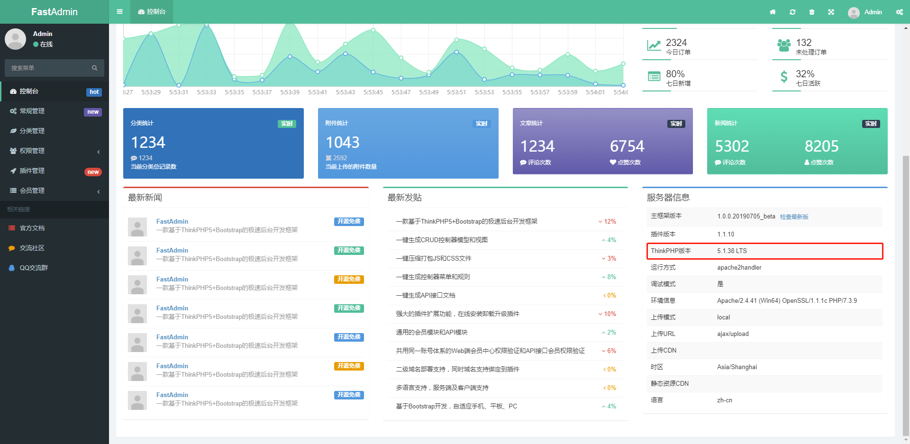Image resolution: width=910 pixels, height=444 pixels.
Task: Click the 8% up indicator
Action: tap(609, 277)
